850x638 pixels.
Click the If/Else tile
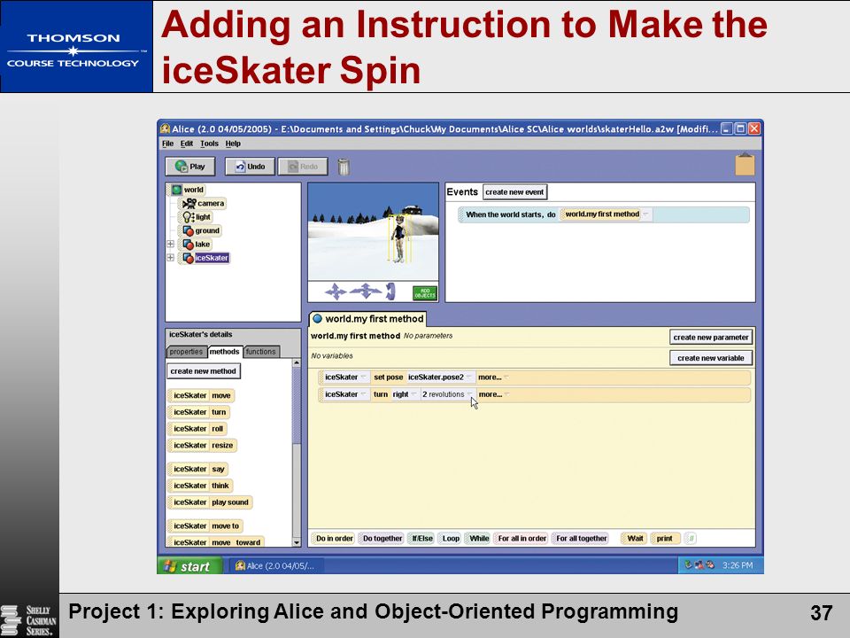[x=422, y=538]
